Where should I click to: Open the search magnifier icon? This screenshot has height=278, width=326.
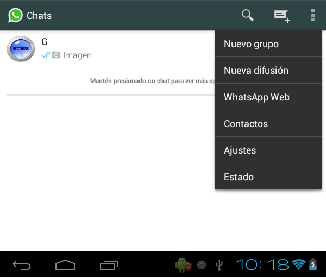(x=248, y=15)
